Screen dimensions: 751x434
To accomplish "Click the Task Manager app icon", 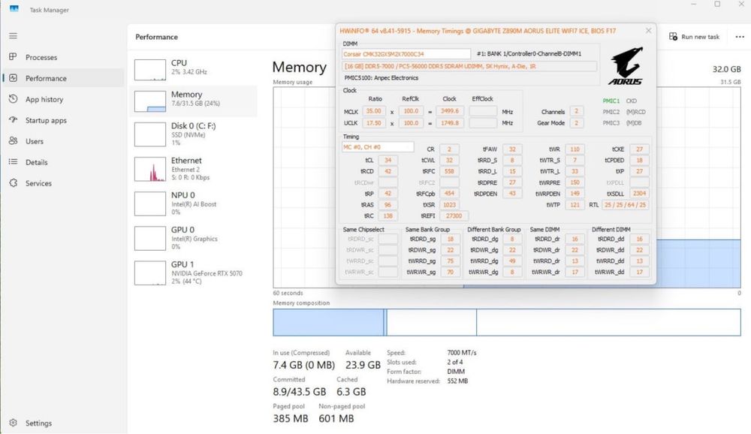I will point(14,9).
